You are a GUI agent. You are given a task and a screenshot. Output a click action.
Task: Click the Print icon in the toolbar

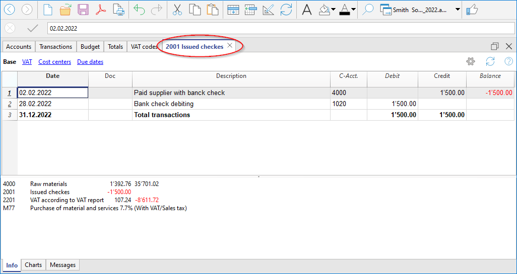coord(118,10)
